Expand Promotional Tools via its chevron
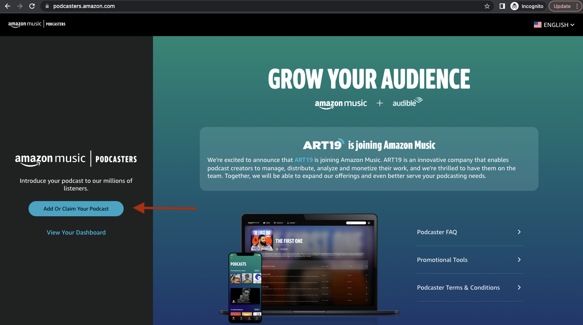Viewport: 583px width, 325px height. (519, 260)
